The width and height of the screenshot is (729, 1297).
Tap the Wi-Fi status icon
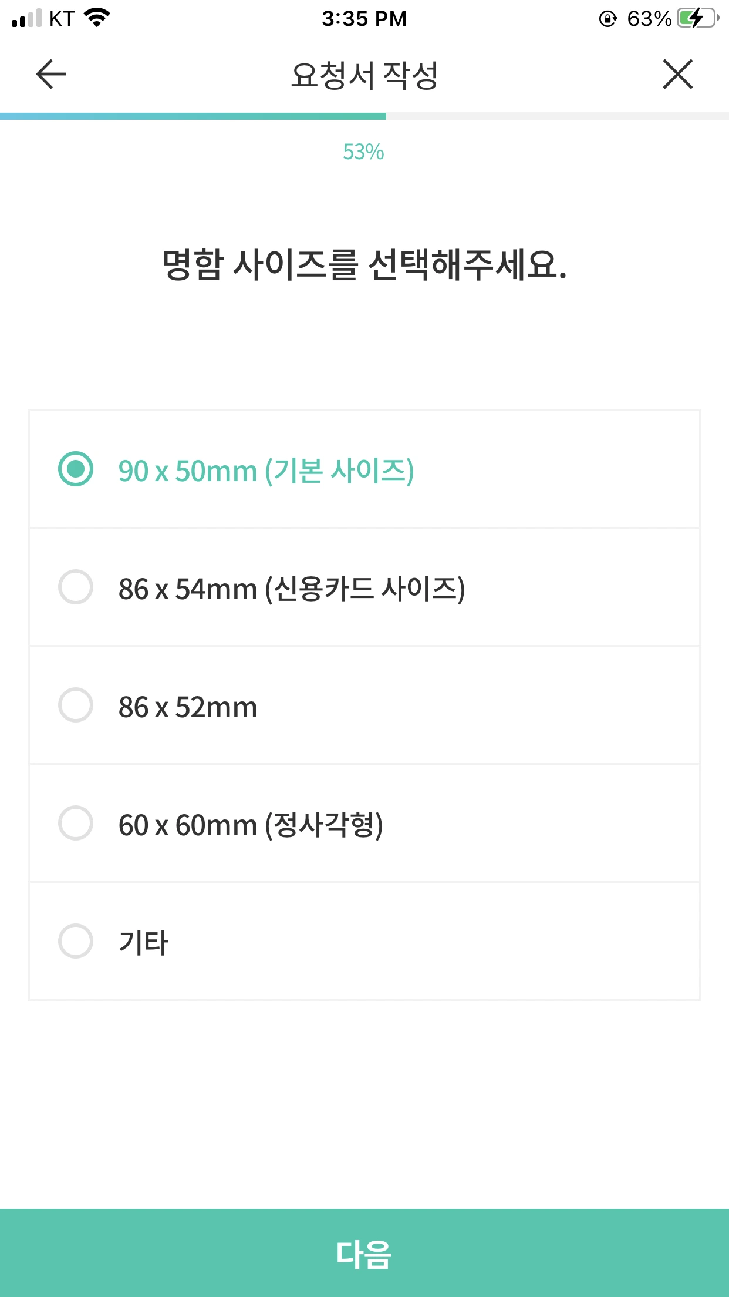tap(97, 18)
